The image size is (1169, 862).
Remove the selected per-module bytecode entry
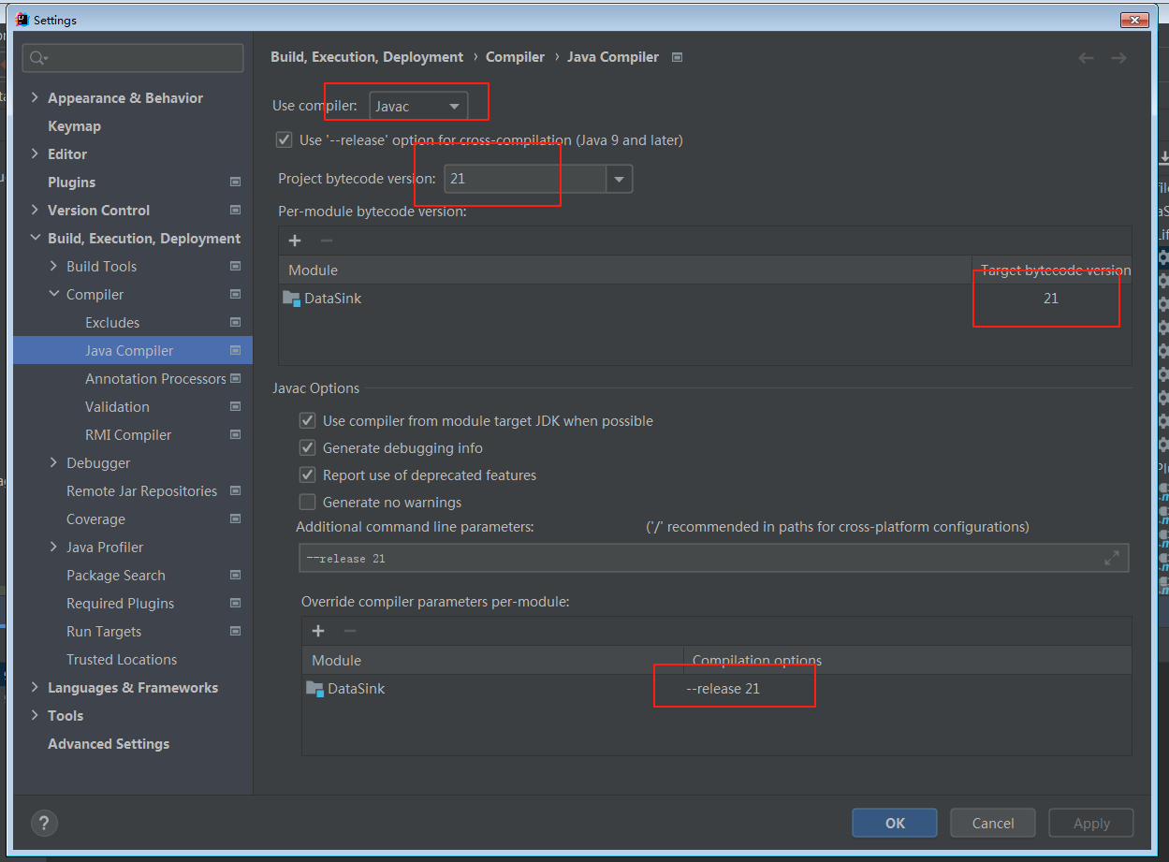[326, 241]
